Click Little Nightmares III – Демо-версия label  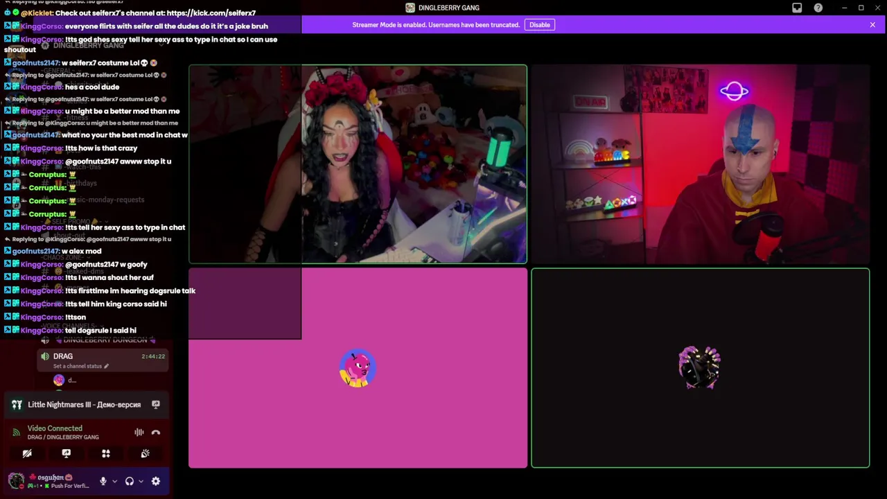click(85, 405)
